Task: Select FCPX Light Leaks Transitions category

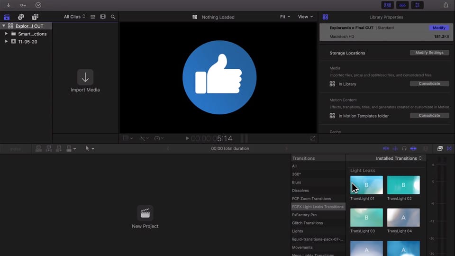Action: (x=318, y=207)
